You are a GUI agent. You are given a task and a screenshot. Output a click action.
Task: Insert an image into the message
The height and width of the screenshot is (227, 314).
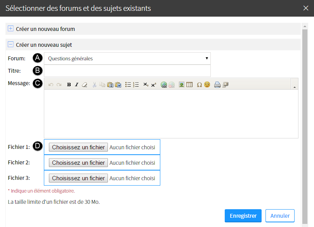click(x=182, y=85)
